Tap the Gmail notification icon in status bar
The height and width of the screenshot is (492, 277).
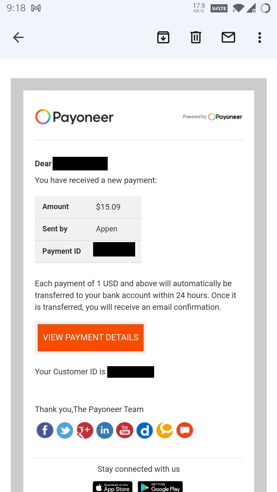coord(36,8)
